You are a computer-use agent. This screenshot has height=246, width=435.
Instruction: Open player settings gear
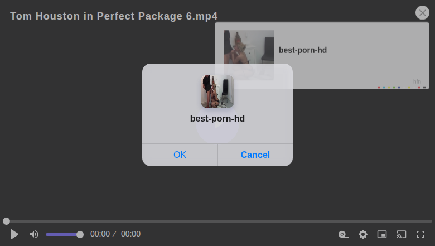[363, 234]
